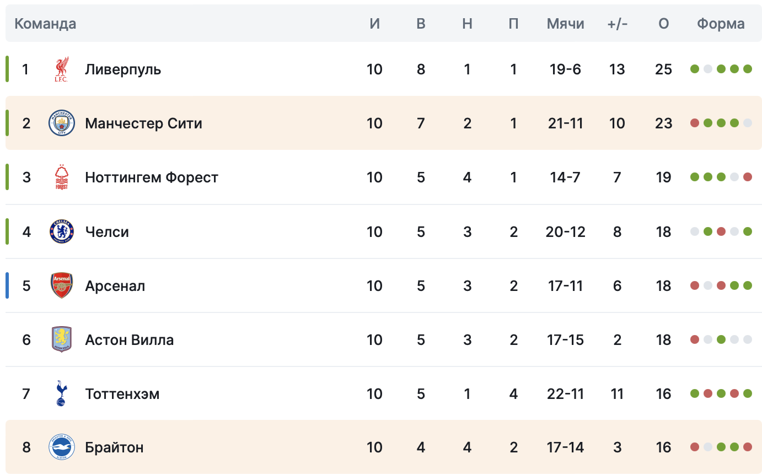Screen dimensions: 762x475
Task: Click Nottingham Forest's last red form dot
Action: tap(748, 177)
